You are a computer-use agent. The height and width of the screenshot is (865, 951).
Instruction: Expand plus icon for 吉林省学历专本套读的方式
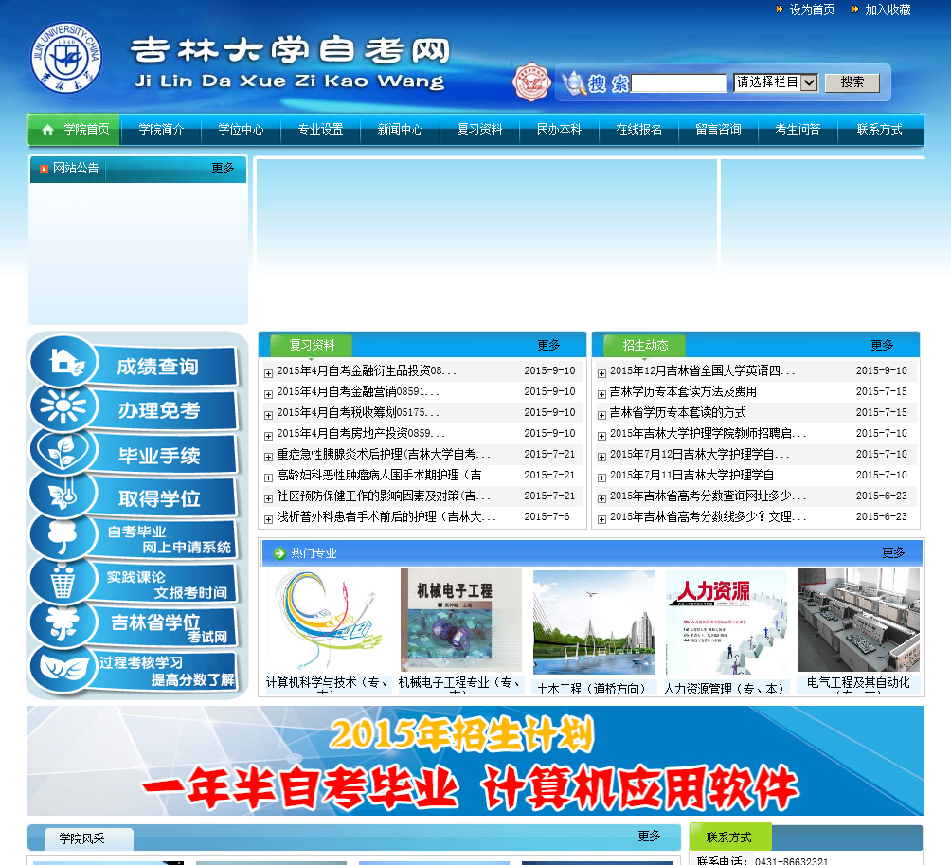point(601,416)
